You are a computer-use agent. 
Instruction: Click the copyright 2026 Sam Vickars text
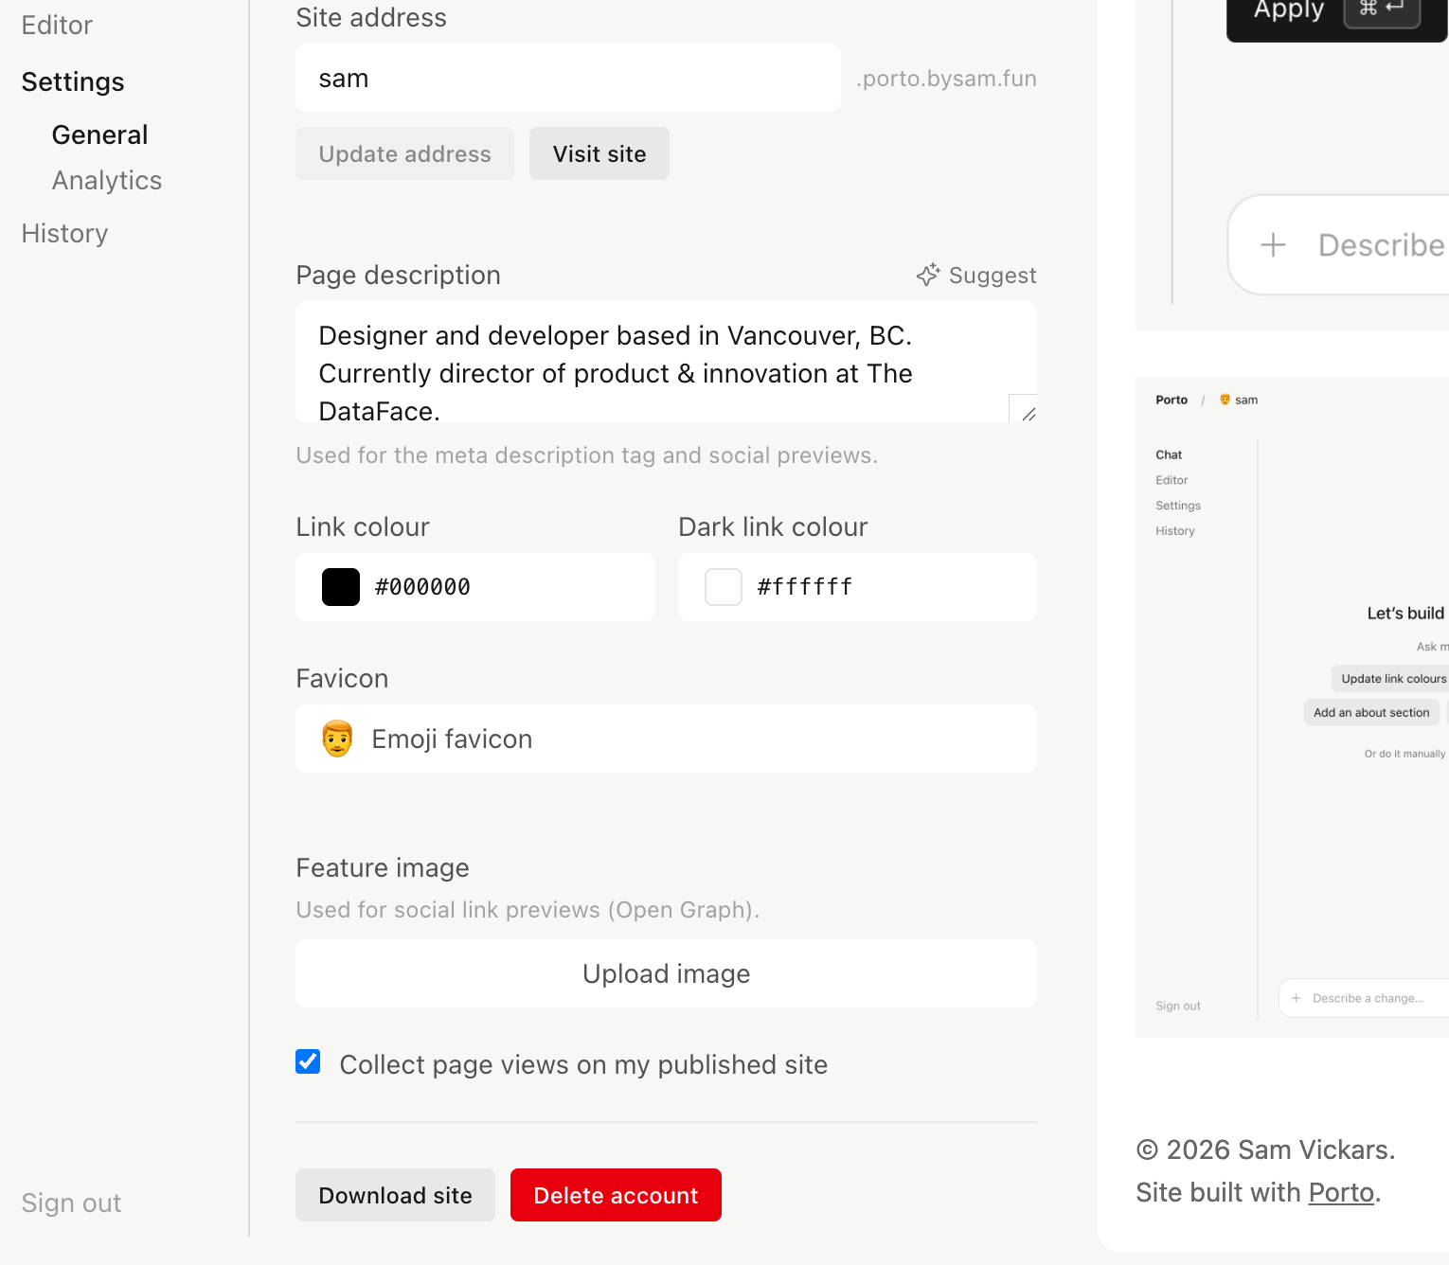[1265, 1149]
